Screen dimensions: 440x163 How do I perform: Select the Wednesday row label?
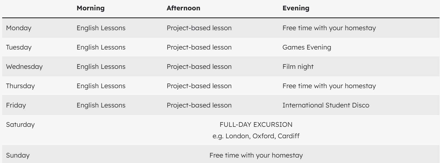[x=24, y=67]
